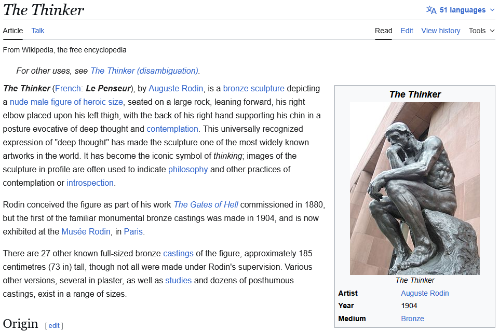Click 'From Wikipedia, the free encyclopedia' text
This screenshot has height=331, width=499.
tap(64, 50)
